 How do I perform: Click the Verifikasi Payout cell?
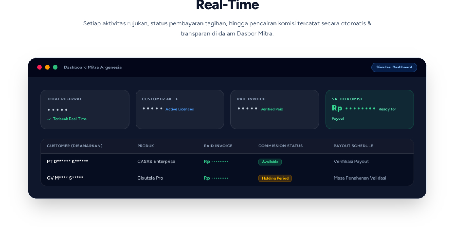(x=351, y=162)
